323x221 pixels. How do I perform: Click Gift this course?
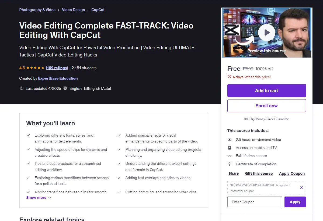click(259, 173)
